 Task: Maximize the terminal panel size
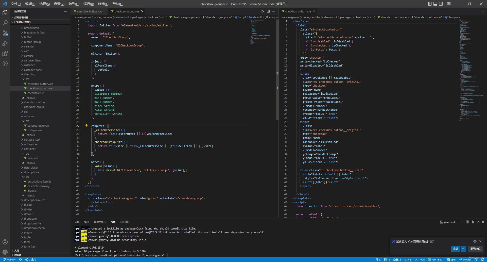478,222
